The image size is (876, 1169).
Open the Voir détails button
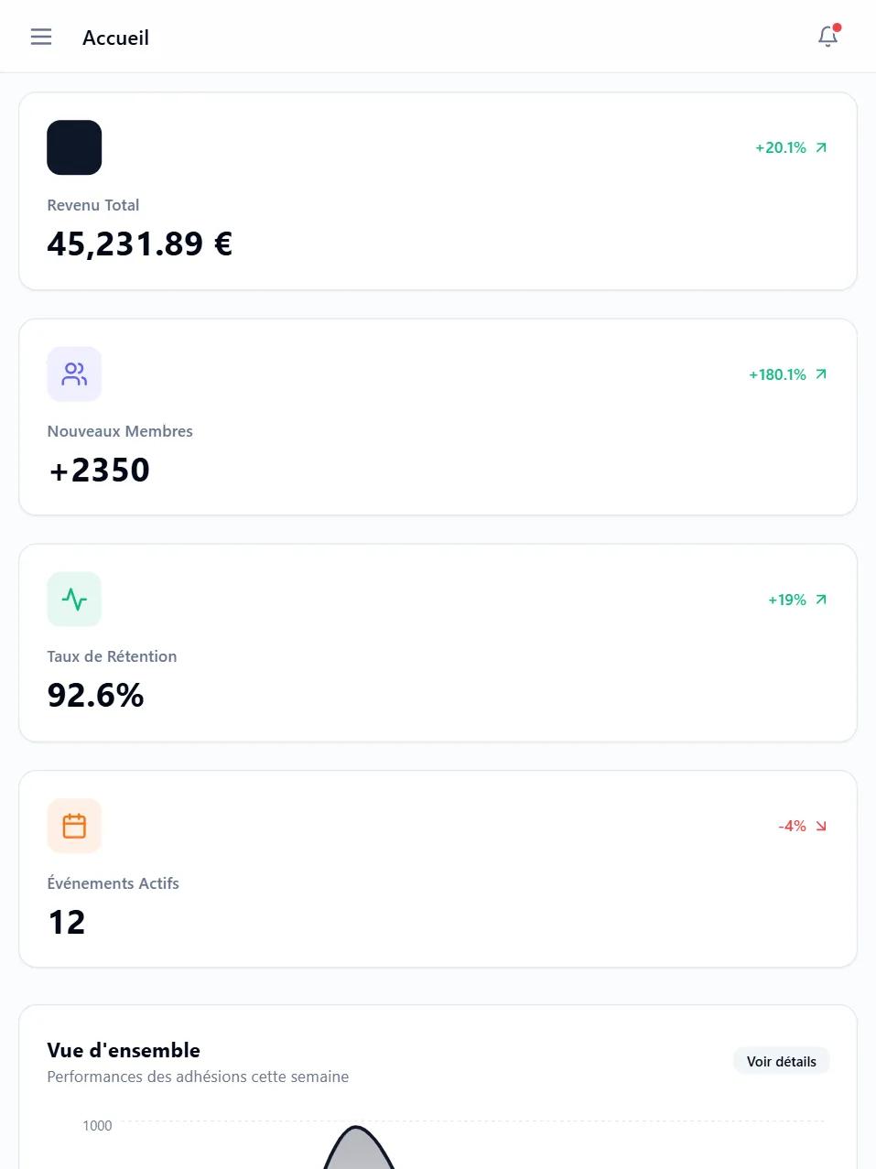(x=781, y=1061)
